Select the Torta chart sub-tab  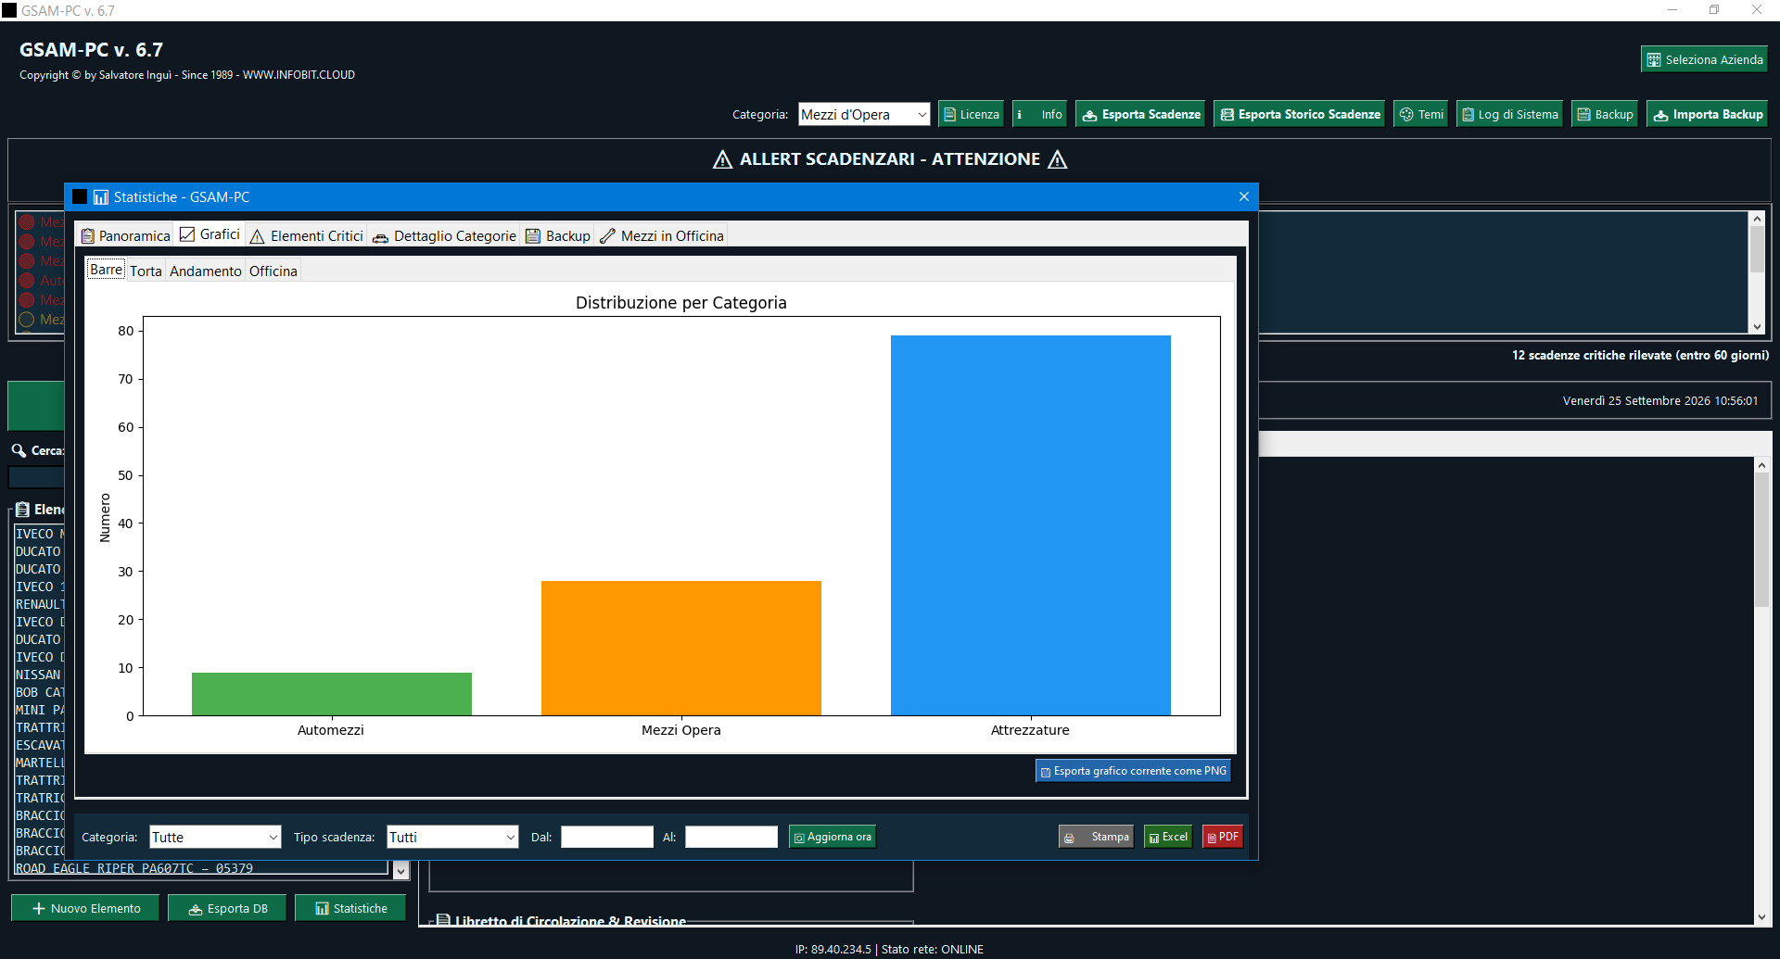(146, 271)
